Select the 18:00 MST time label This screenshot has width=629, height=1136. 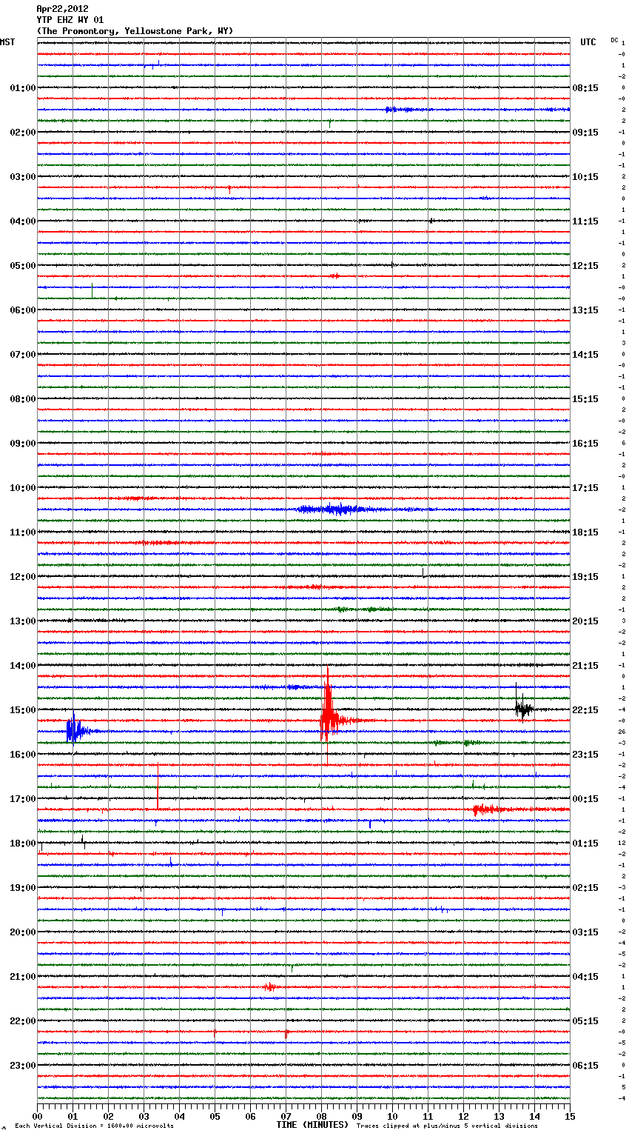(22, 843)
